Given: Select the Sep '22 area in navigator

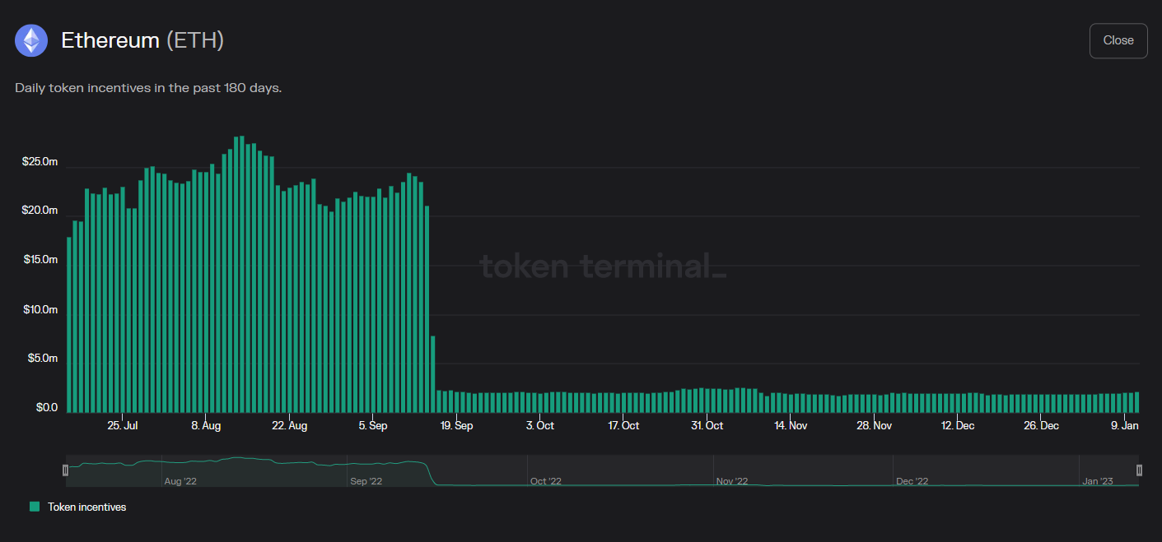Looking at the screenshot, I should point(366,481).
